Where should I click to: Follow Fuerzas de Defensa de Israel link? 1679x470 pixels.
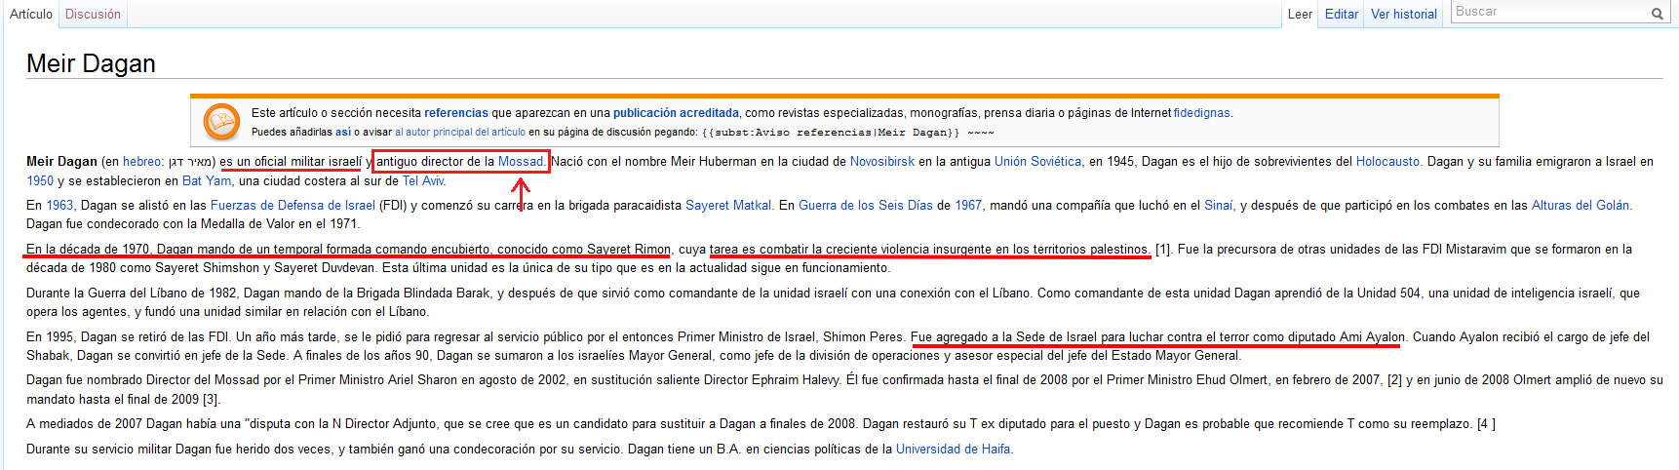[x=293, y=206]
